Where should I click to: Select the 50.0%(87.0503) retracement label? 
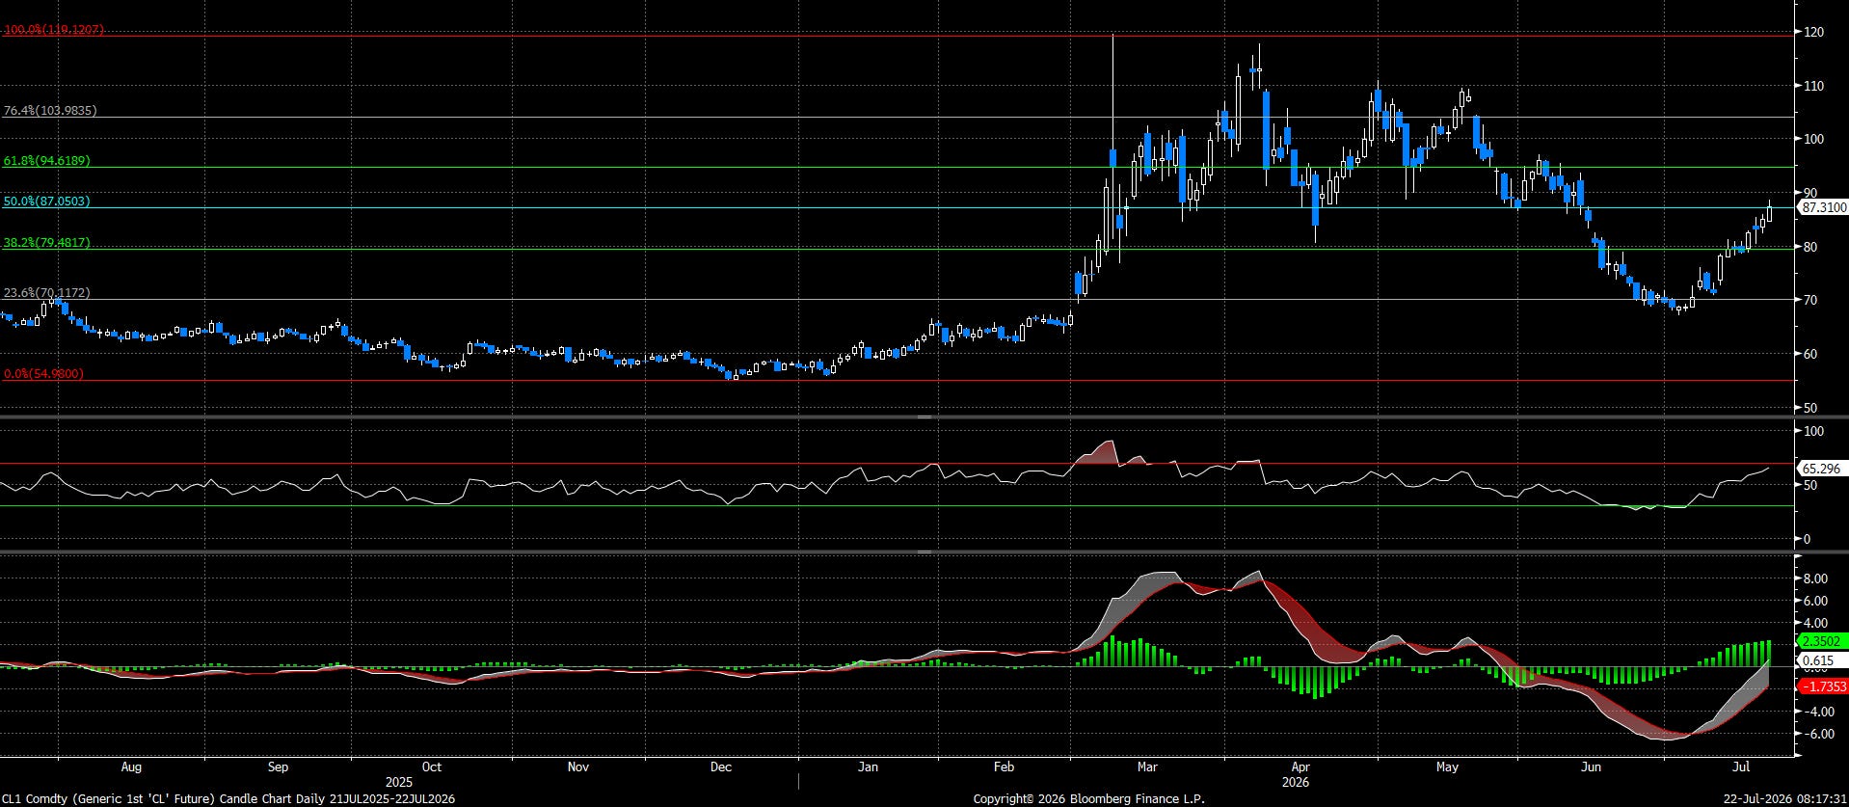pos(46,202)
